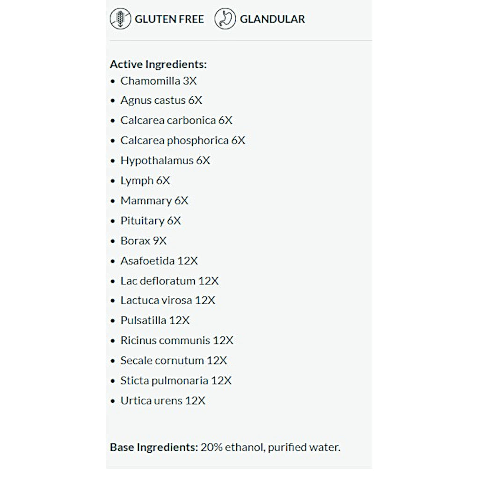Click Asafoetida 12X ingredient
This screenshot has width=479, height=479.
[159, 261]
